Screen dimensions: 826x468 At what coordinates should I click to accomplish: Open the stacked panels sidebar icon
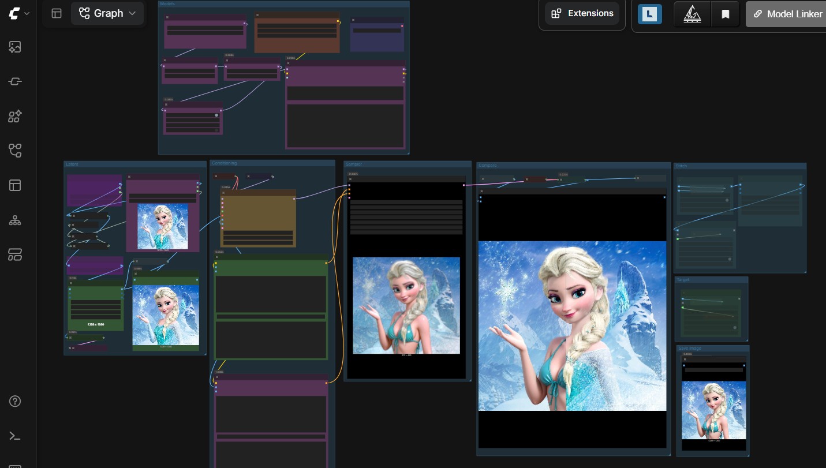15,254
